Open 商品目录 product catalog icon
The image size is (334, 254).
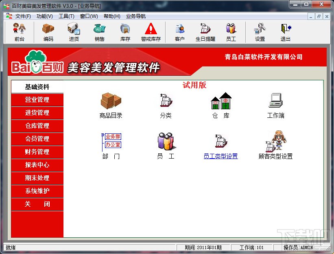pos(111,101)
